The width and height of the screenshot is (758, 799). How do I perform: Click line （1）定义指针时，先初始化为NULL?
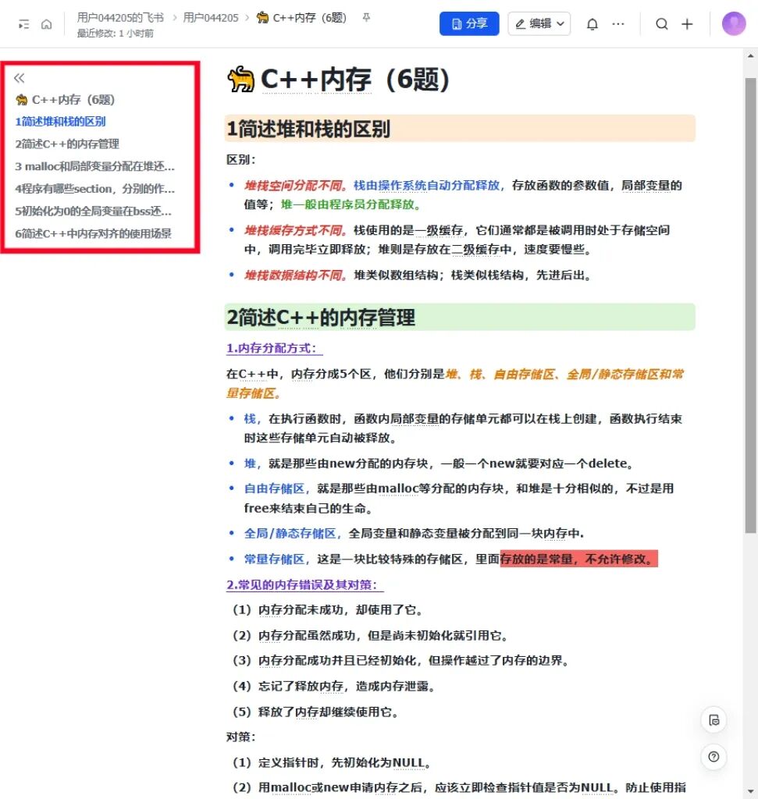[x=333, y=763]
